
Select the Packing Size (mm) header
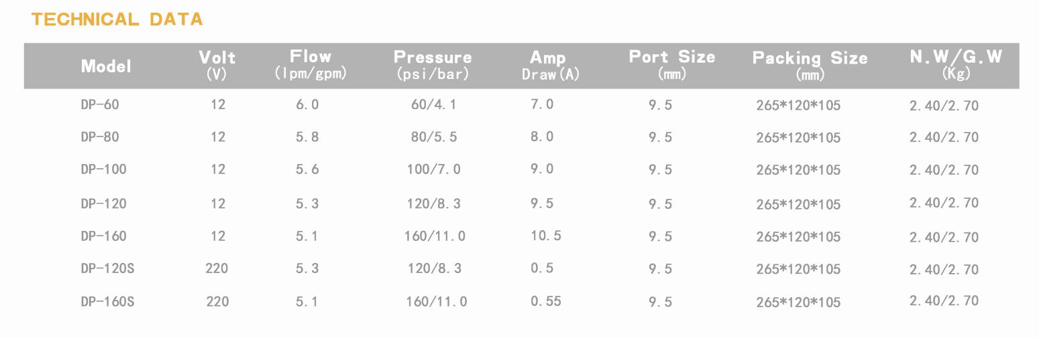[x=810, y=66]
